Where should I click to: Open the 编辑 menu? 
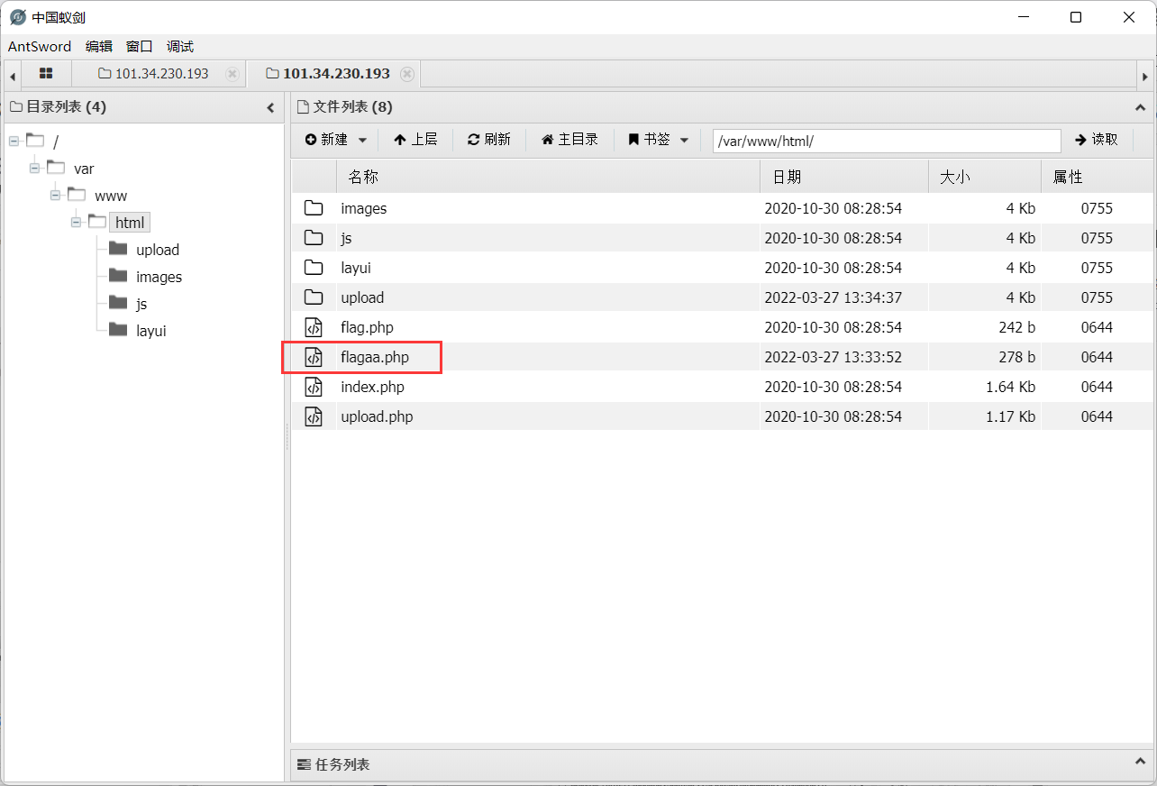pyautogui.click(x=99, y=47)
